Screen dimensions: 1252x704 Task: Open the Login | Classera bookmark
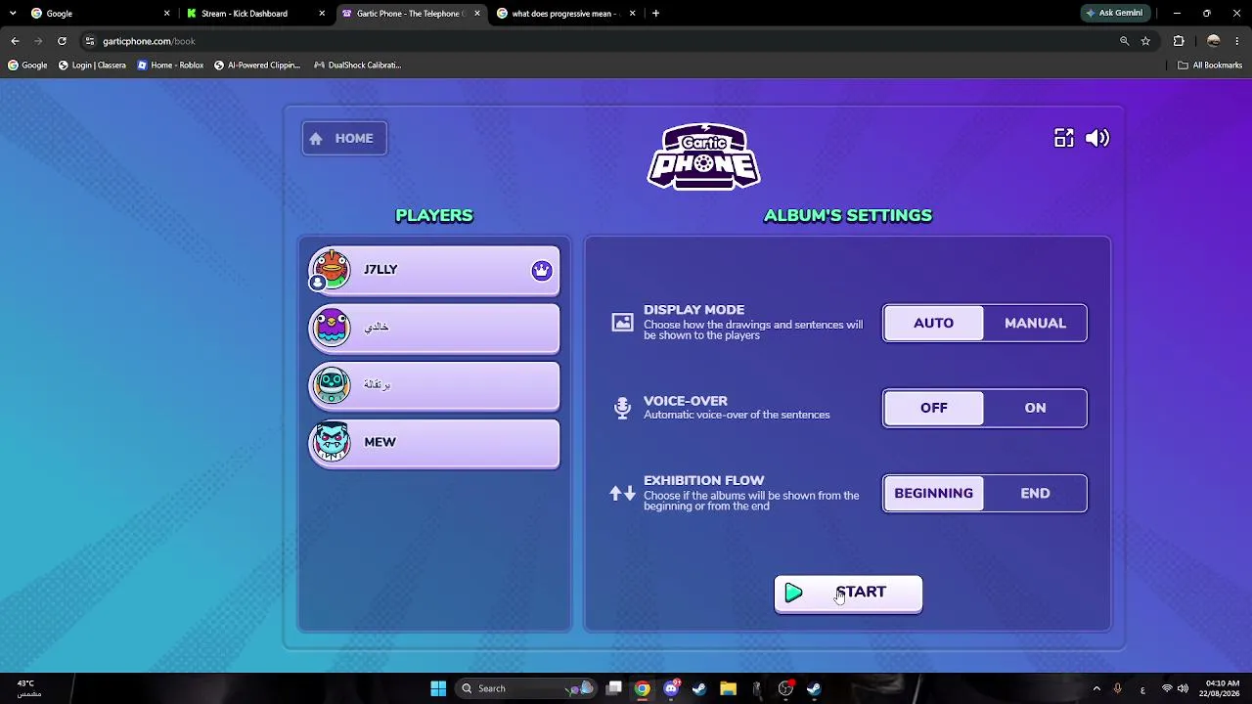pyautogui.click(x=92, y=66)
